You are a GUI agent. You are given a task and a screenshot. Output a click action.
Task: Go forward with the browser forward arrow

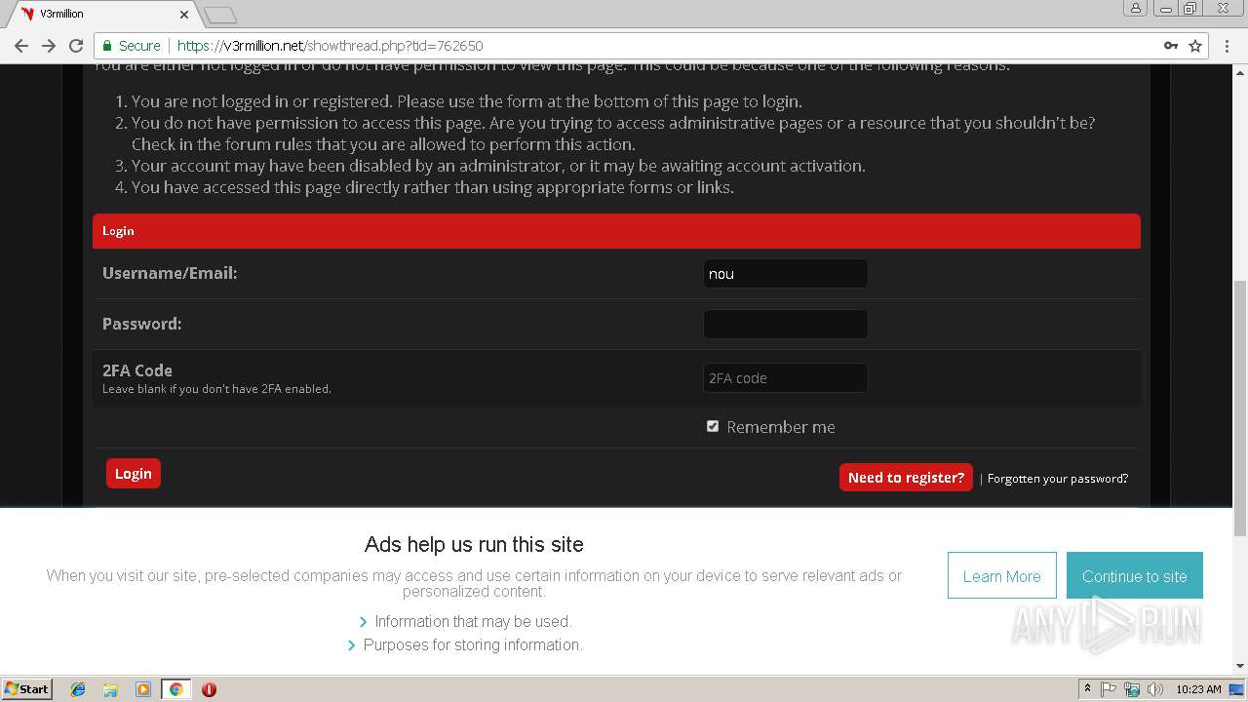(x=49, y=46)
